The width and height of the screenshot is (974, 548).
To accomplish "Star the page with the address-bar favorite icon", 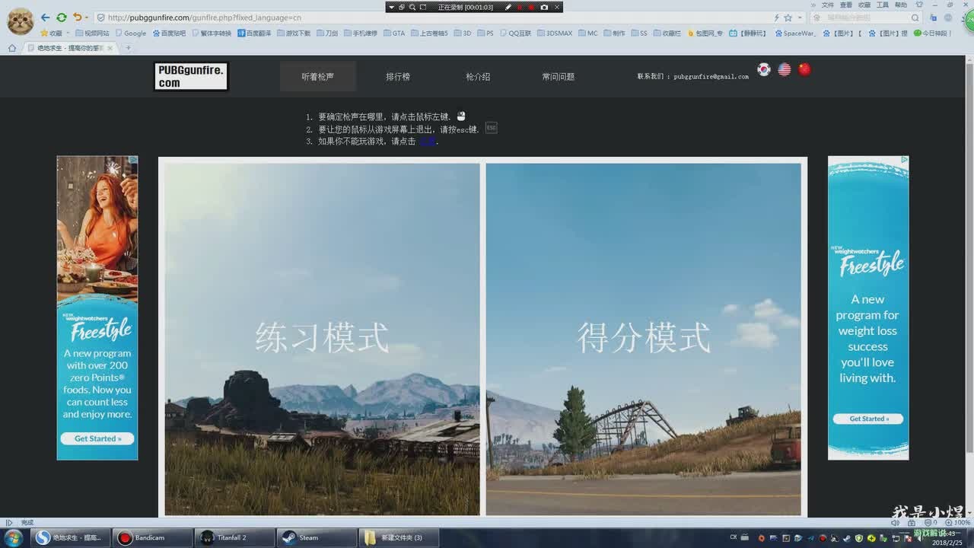I will coord(788,18).
